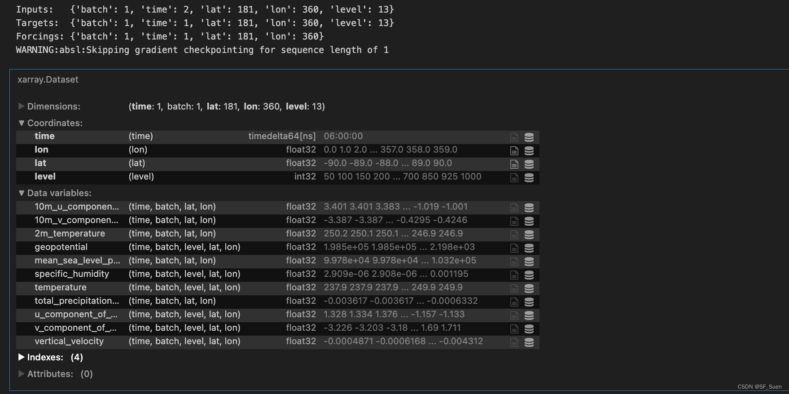Show data icon for temperature variable row
Screen dimensions: 789x394
click(529, 288)
